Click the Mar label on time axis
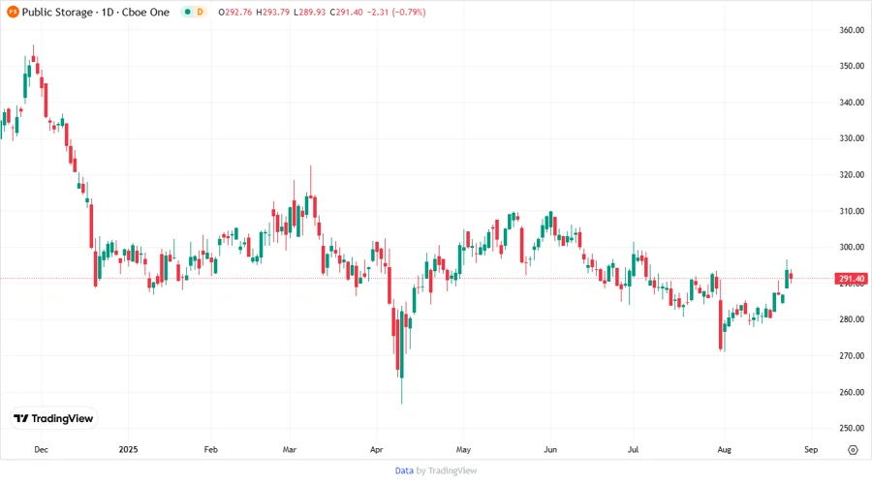 [x=289, y=449]
